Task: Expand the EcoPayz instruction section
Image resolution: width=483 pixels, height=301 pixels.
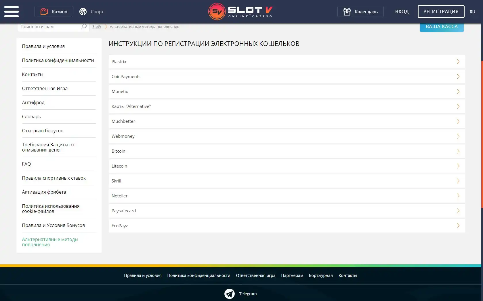Action: (x=287, y=226)
